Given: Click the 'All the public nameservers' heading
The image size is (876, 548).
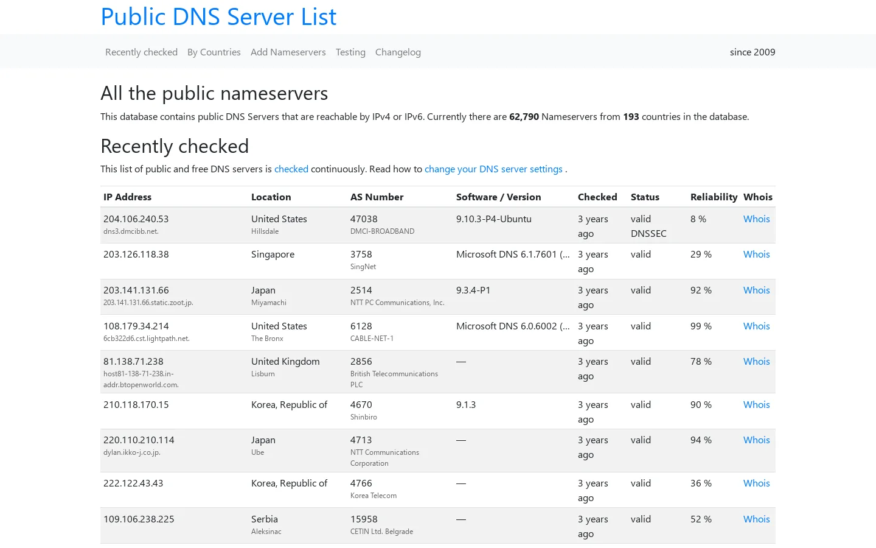Looking at the screenshot, I should point(214,93).
